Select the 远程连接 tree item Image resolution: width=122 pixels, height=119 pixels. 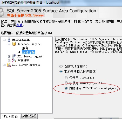coord(29,52)
